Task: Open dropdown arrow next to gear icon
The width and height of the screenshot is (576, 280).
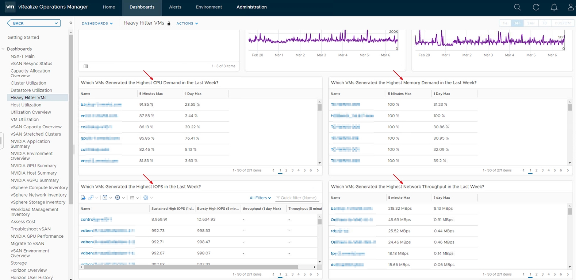Action: coord(151,198)
